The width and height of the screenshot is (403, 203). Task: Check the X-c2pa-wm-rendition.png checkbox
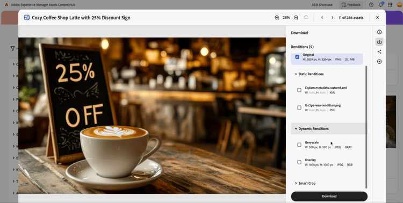coord(299,107)
